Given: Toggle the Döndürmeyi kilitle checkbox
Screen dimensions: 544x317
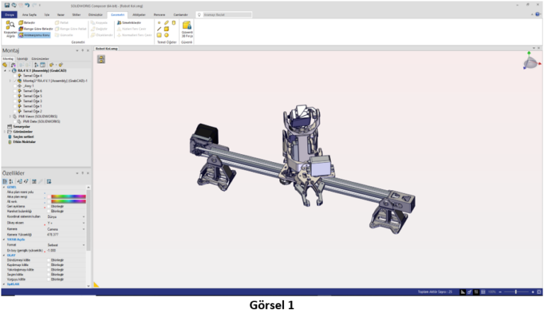Looking at the screenshot, I should pos(49,260).
